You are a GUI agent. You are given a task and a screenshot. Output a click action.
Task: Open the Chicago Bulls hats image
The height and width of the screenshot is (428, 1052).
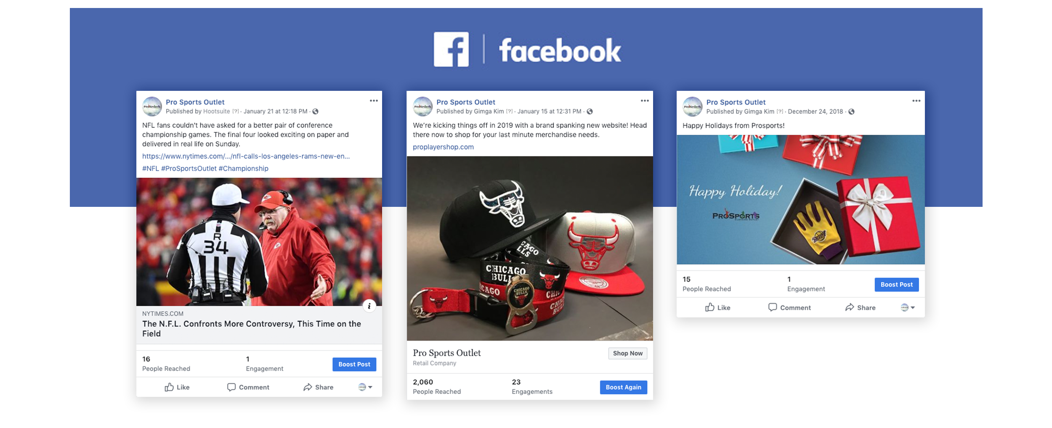point(530,248)
